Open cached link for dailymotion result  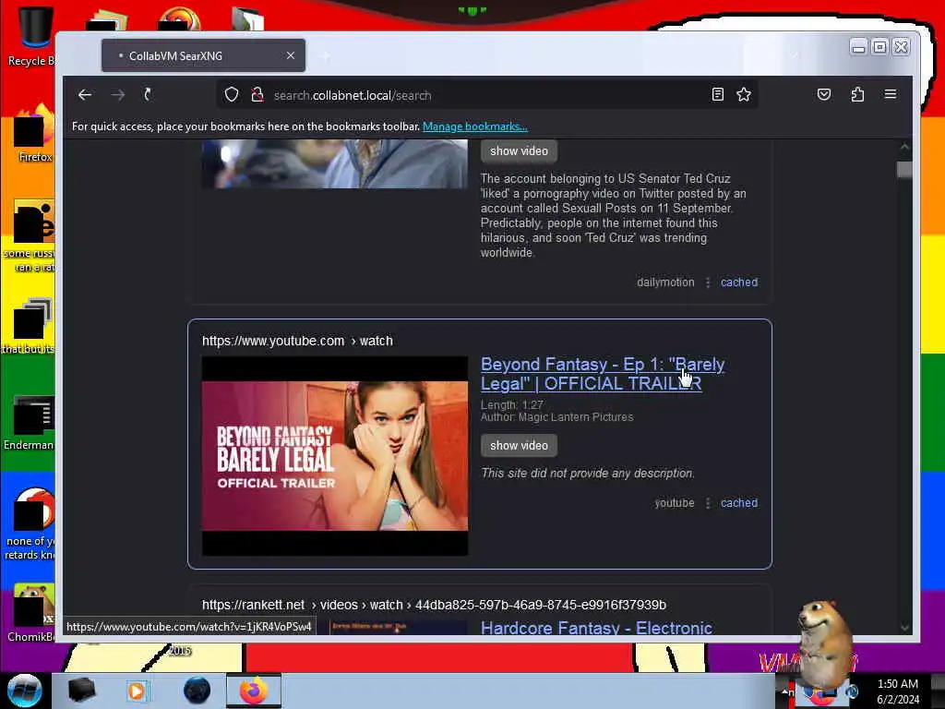739,282
